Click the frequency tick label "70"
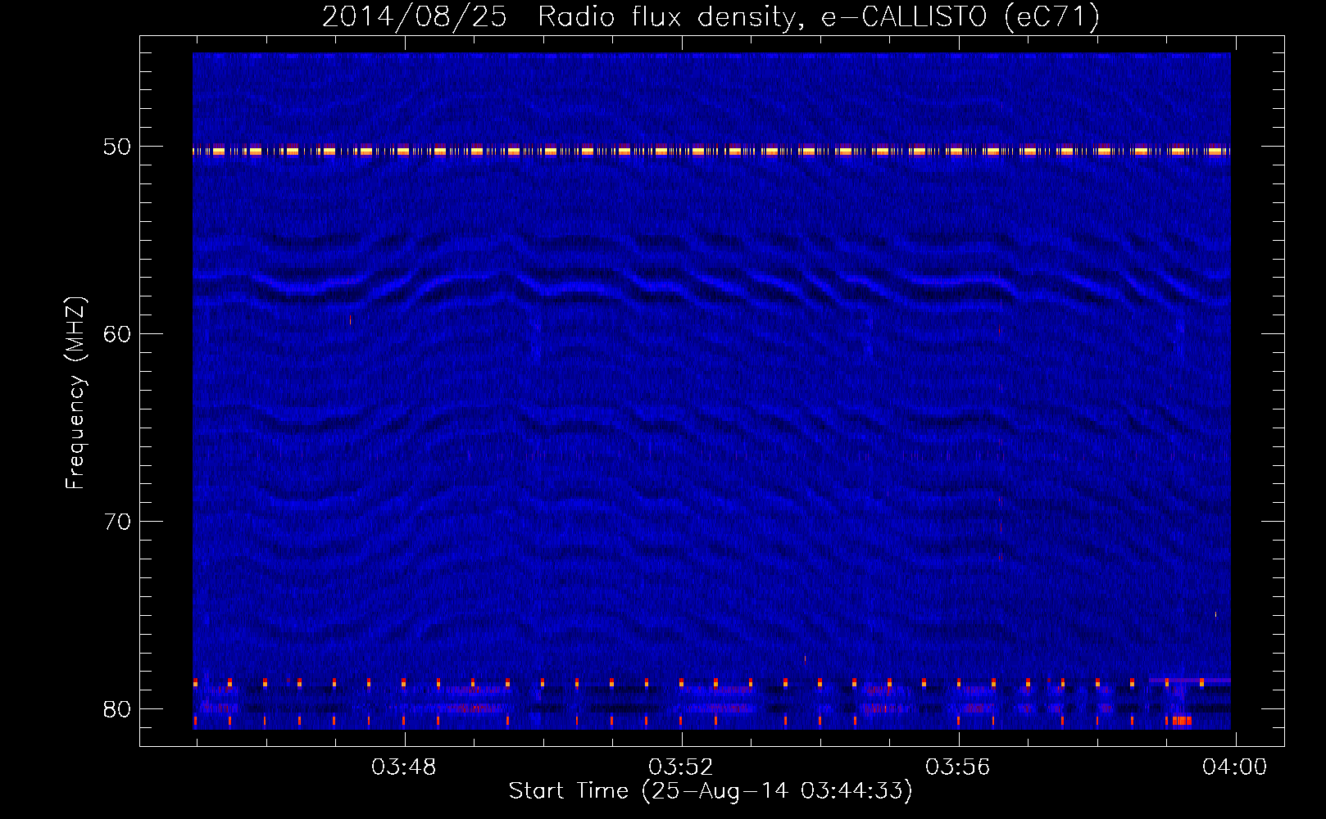The image size is (1326, 819). click(x=117, y=522)
